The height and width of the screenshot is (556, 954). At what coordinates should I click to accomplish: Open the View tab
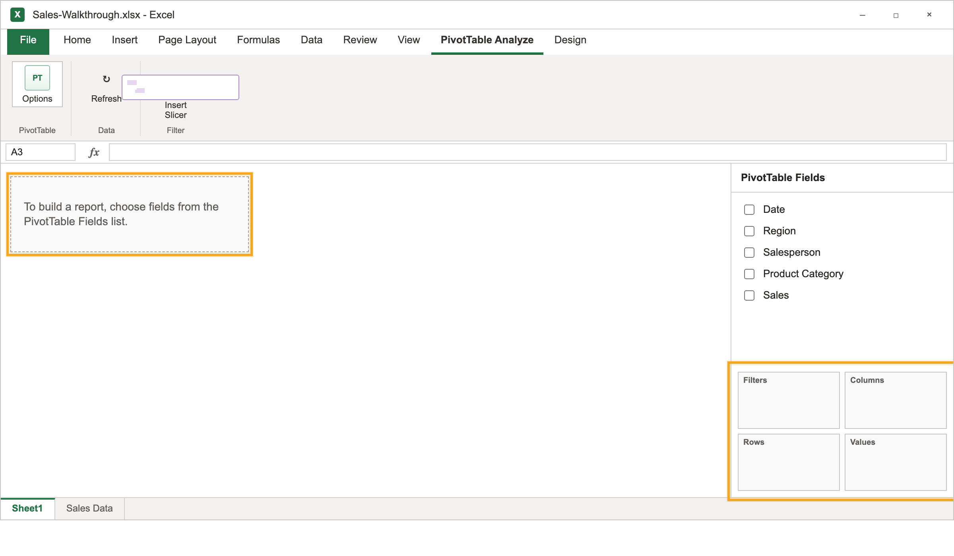click(x=409, y=40)
